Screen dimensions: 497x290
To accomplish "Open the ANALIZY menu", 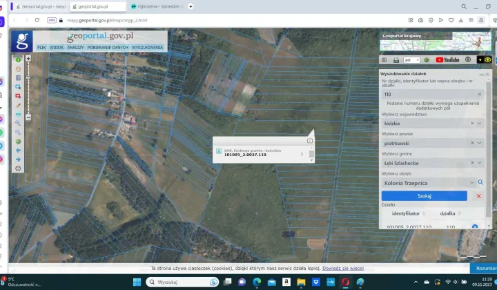I will [75, 47].
